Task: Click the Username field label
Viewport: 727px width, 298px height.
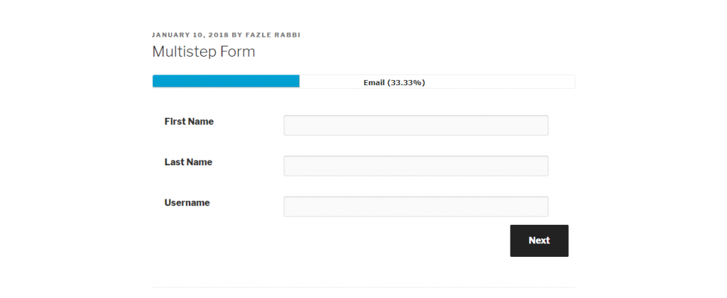Action: point(187,202)
